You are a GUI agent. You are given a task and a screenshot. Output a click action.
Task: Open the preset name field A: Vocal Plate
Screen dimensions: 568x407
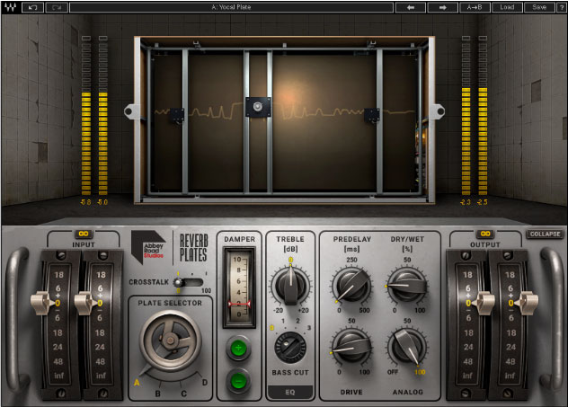[231, 7]
